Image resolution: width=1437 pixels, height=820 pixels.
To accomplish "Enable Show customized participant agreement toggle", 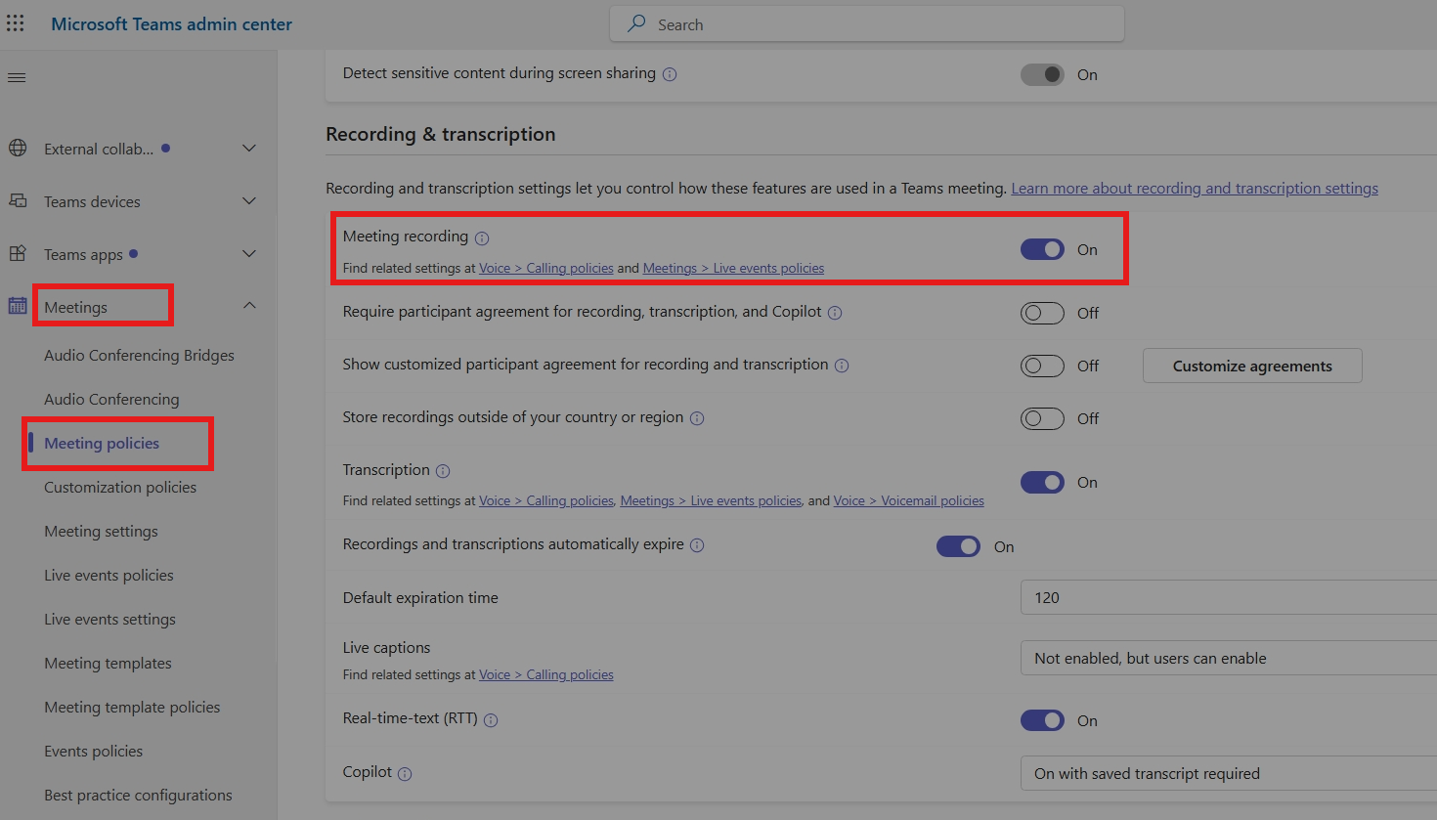I will point(1042,366).
